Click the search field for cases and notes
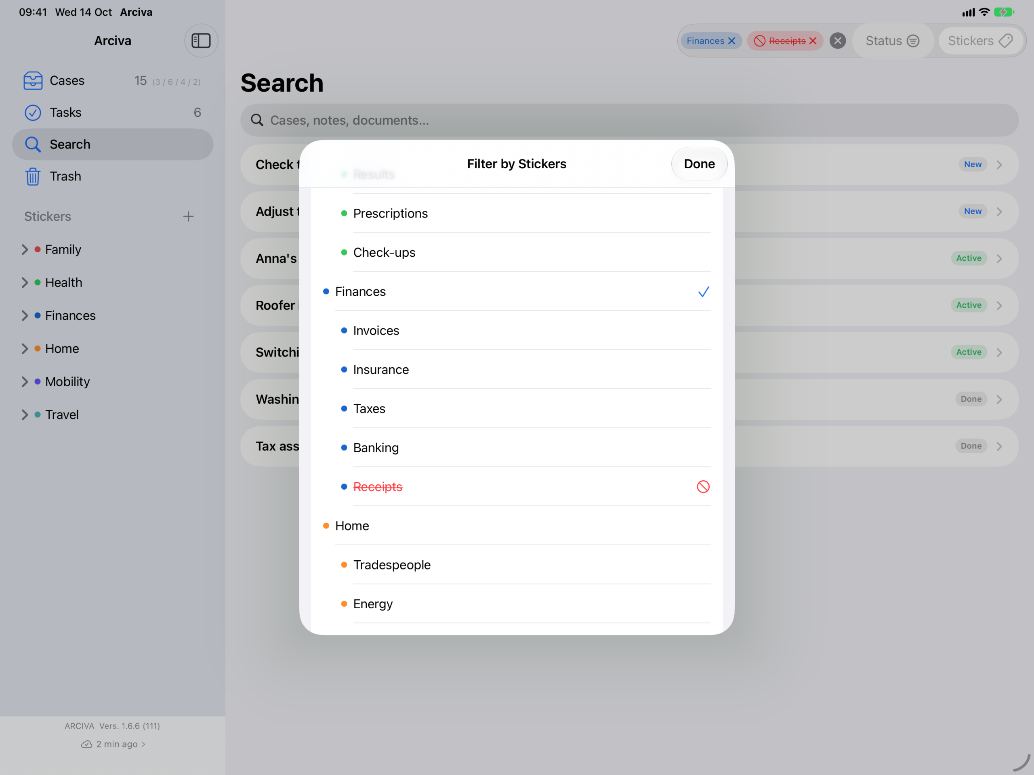 (x=629, y=121)
